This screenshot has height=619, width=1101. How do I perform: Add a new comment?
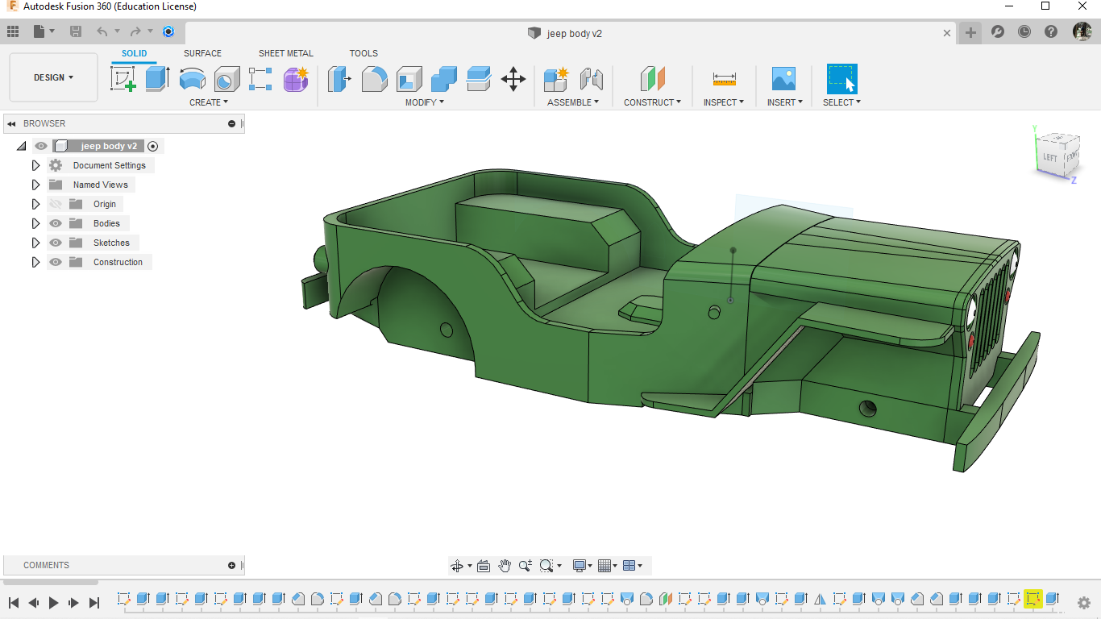pos(231,565)
